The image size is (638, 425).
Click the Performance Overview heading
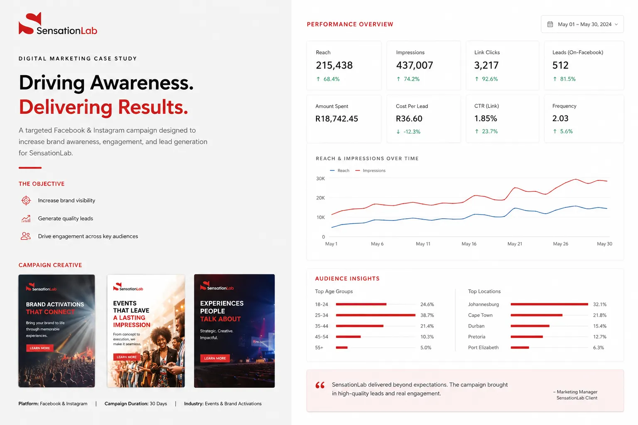[x=350, y=24]
